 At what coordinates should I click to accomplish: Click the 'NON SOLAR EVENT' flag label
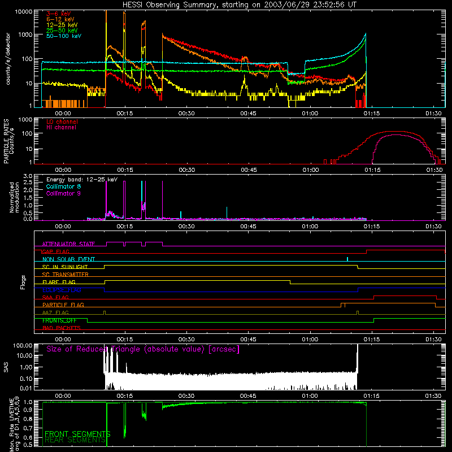click(x=68, y=259)
